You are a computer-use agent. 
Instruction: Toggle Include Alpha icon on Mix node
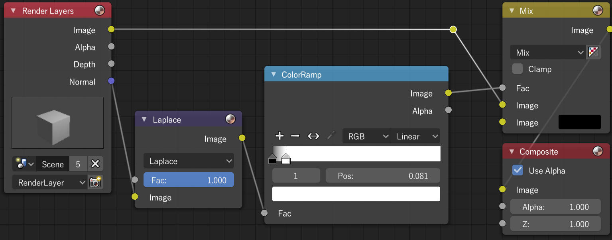[x=594, y=52]
